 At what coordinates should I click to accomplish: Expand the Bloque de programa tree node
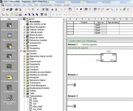[x=24, y=27]
